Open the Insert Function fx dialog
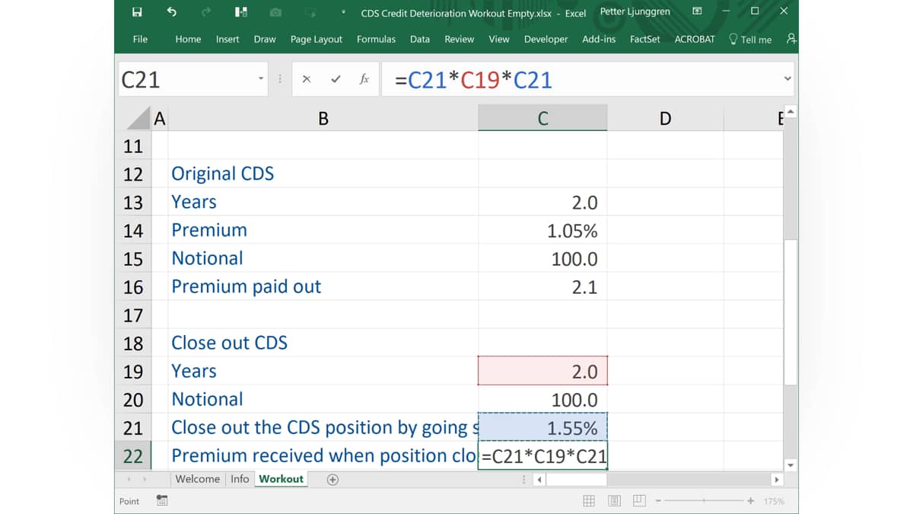Screen dimensions: 913x514 click(364, 79)
